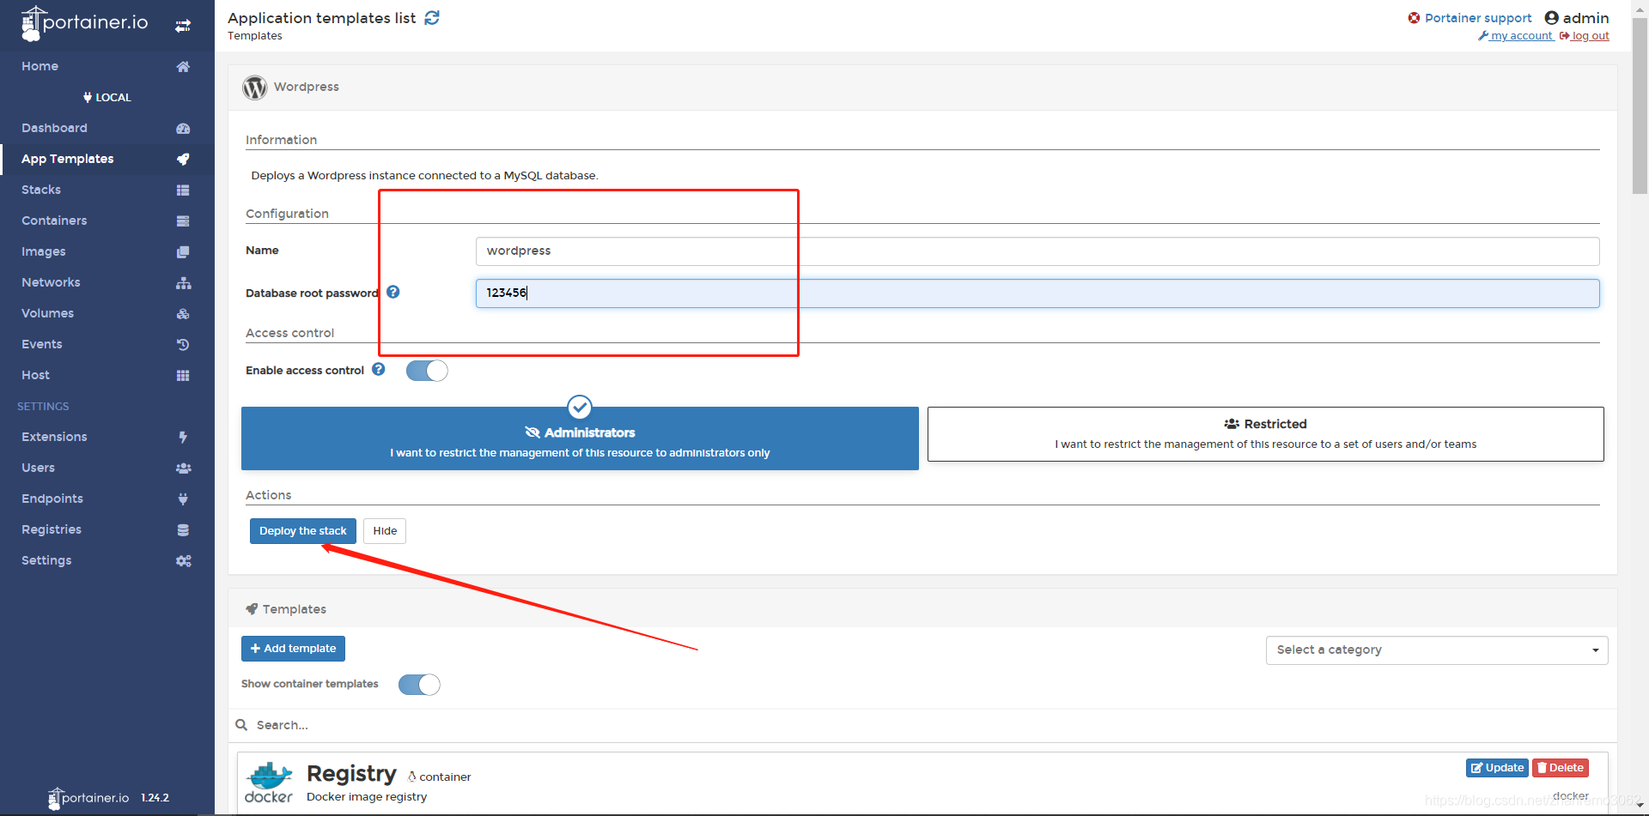Open the Select a category dropdown

1437,650
